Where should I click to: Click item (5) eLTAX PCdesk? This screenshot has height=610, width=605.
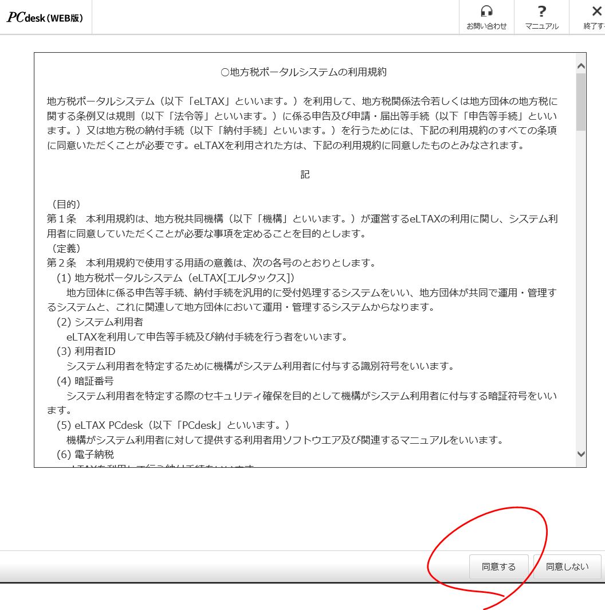click(x=173, y=425)
